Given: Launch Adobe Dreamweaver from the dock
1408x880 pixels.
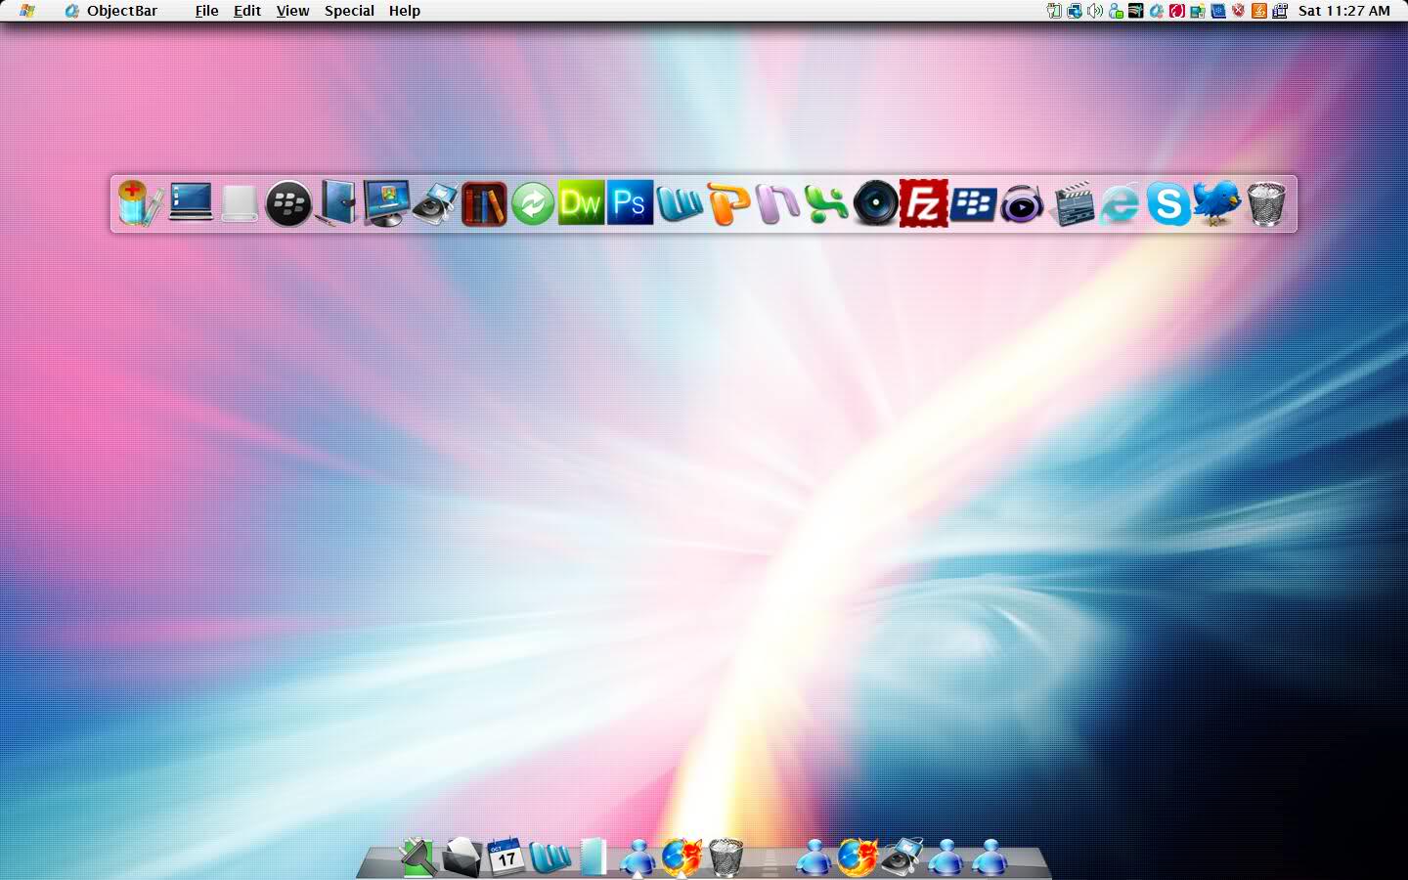Looking at the screenshot, I should tap(582, 203).
